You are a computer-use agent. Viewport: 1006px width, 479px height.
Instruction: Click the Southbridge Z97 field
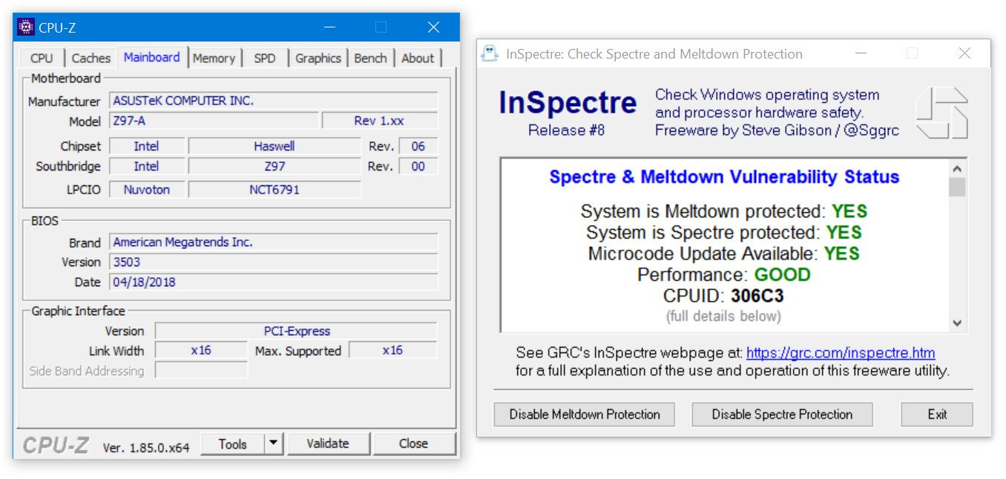(274, 166)
